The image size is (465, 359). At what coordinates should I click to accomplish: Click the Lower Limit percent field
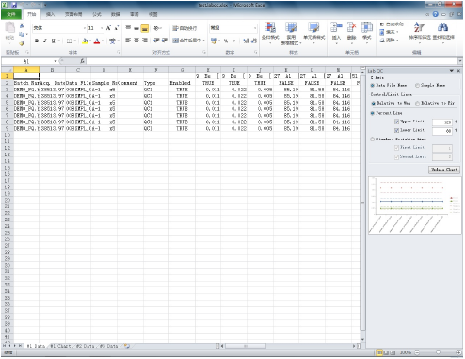442,131
